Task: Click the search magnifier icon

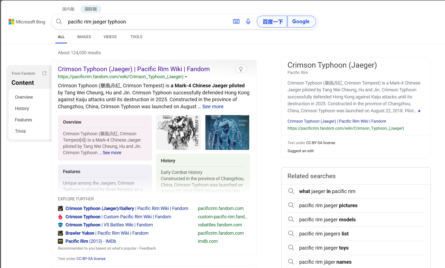Action: (x=59, y=22)
